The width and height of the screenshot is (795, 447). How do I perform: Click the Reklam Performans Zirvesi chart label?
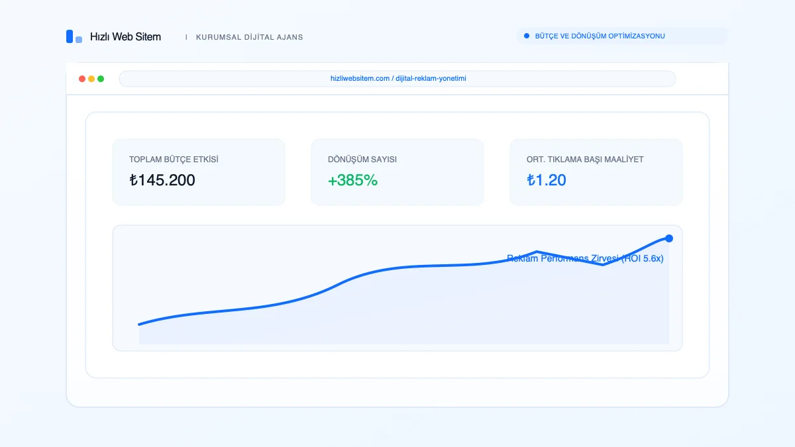(x=585, y=259)
